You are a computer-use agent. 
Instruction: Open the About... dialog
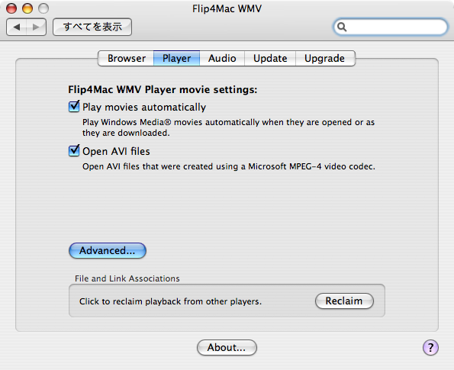pyautogui.click(x=227, y=347)
